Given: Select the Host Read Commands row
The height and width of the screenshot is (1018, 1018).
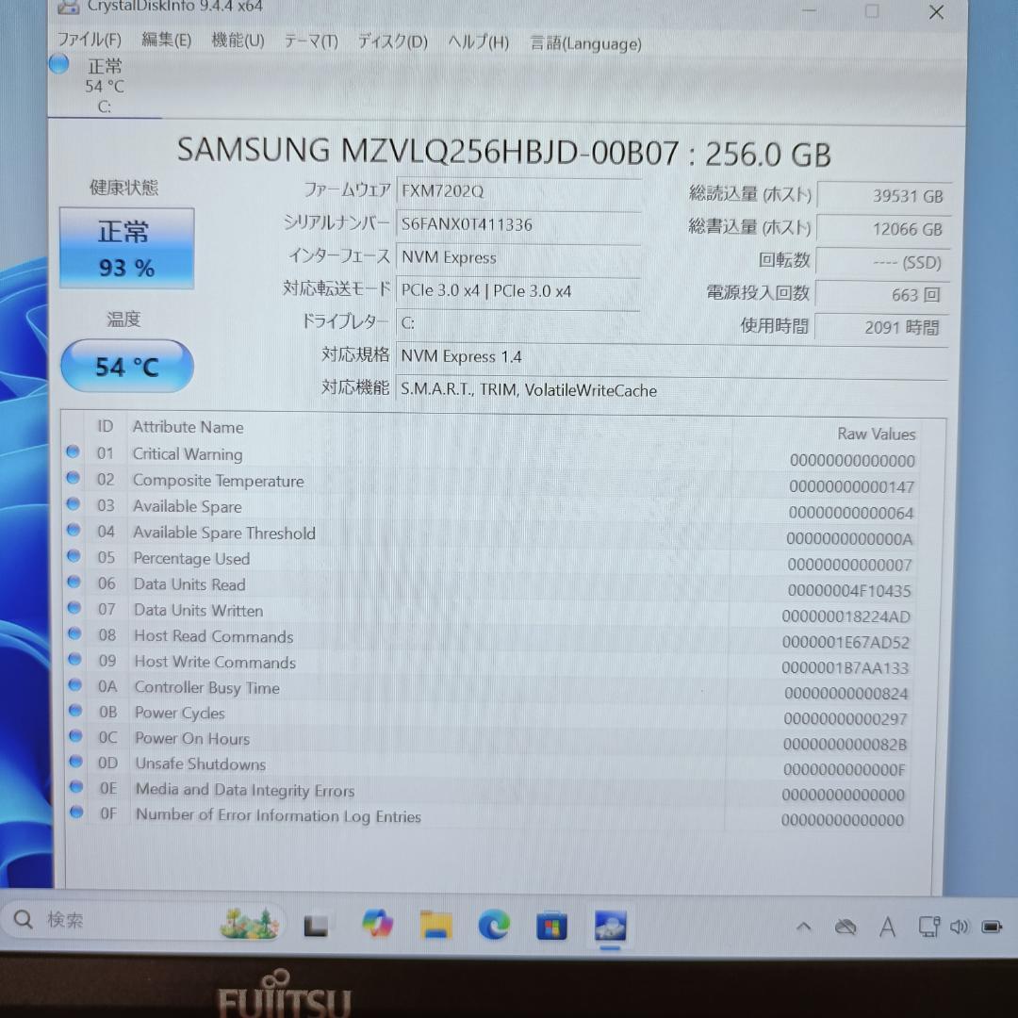Looking at the screenshot, I should 489,638.
